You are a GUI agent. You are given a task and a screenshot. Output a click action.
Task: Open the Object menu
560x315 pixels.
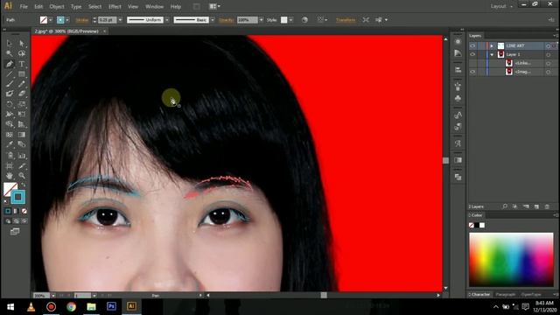click(x=57, y=6)
